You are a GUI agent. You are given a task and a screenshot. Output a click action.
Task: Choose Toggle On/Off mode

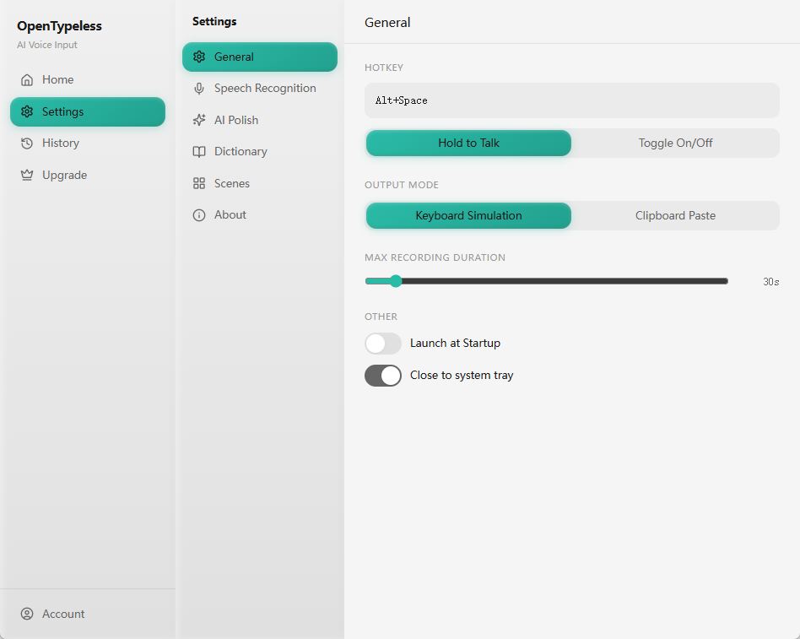tap(675, 143)
